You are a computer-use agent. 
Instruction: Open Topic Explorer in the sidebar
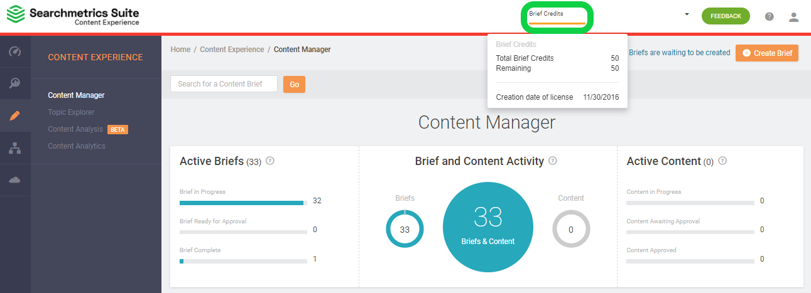click(x=71, y=112)
